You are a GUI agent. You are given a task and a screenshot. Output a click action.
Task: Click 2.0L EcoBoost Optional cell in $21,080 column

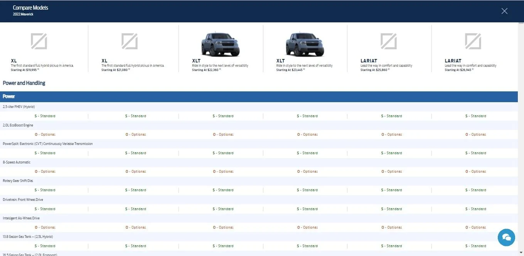136,135
